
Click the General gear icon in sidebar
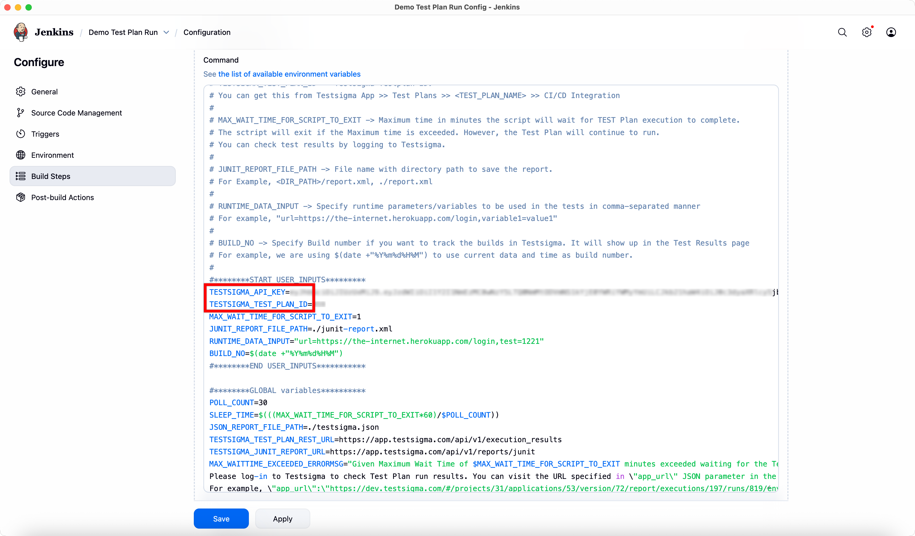[x=21, y=91]
